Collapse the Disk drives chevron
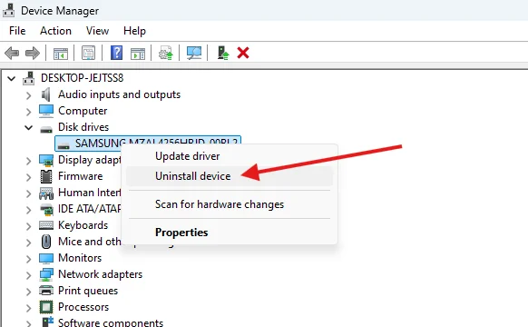 pos(29,127)
